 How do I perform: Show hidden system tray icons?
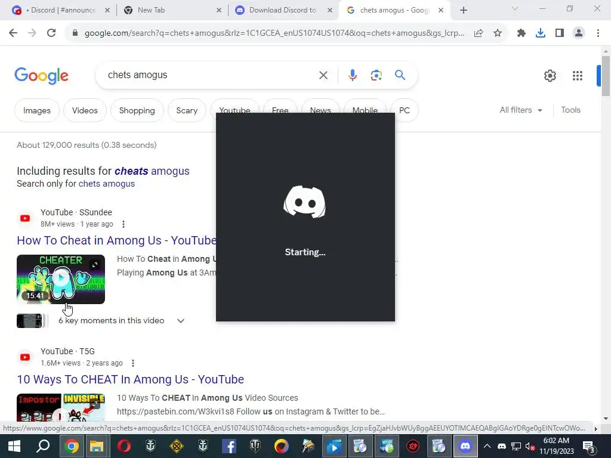click(487, 446)
